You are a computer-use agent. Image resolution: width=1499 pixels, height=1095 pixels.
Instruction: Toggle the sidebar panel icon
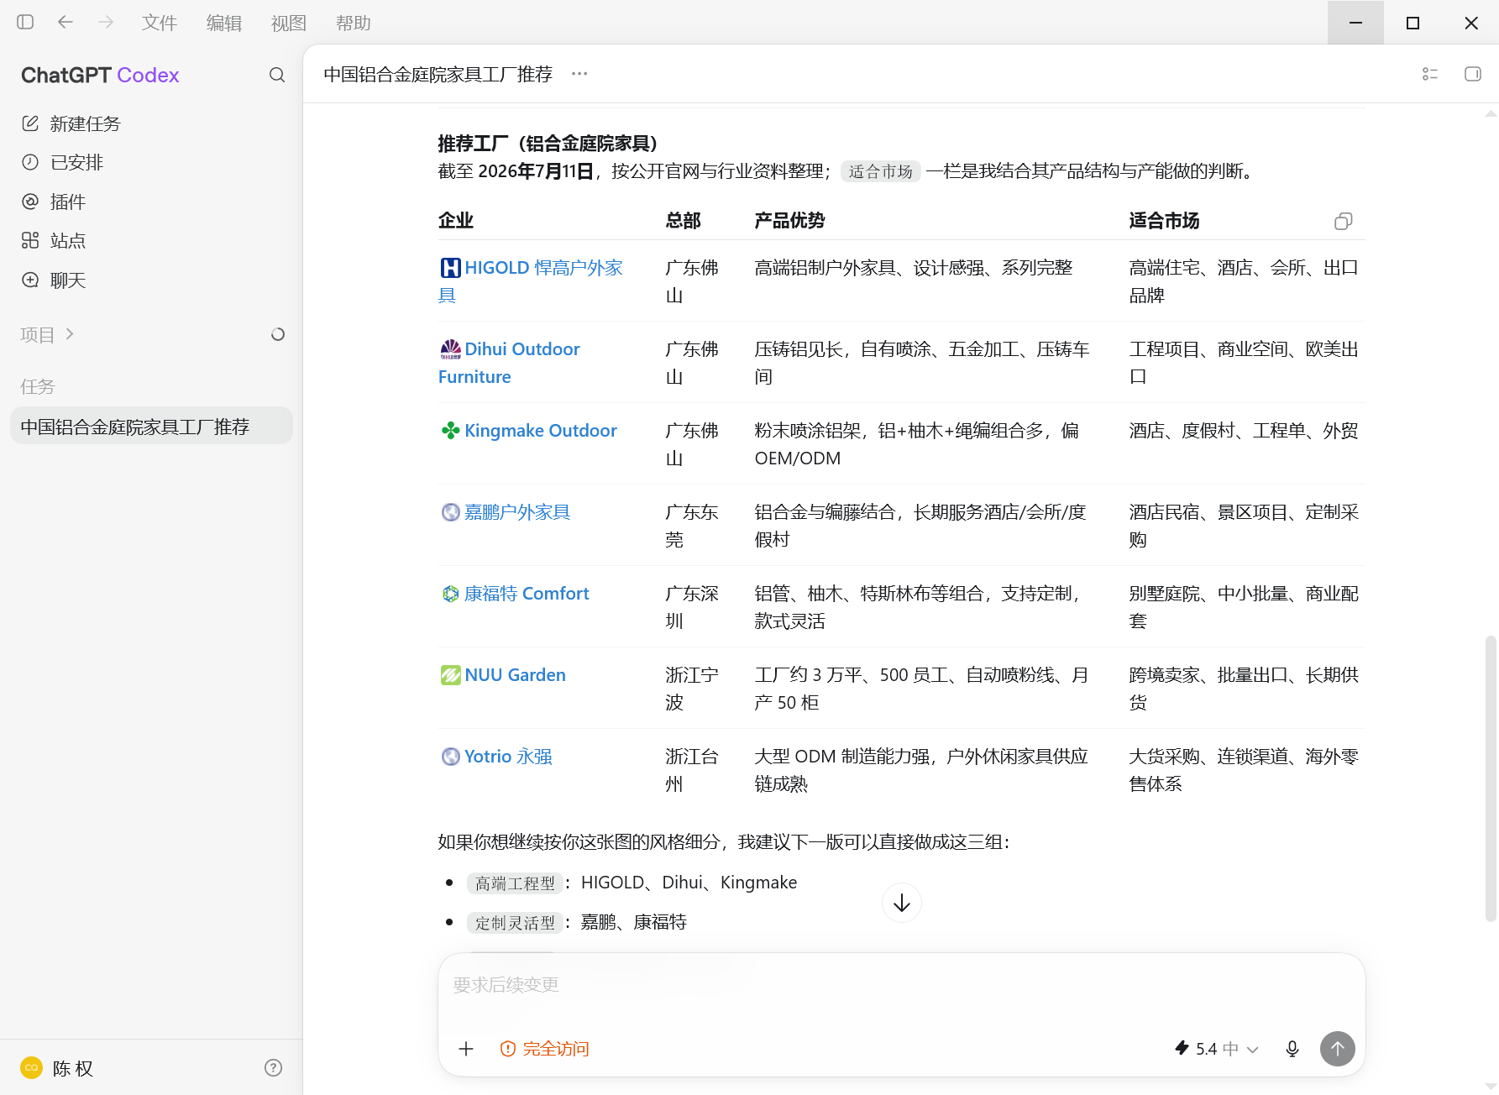pos(25,23)
